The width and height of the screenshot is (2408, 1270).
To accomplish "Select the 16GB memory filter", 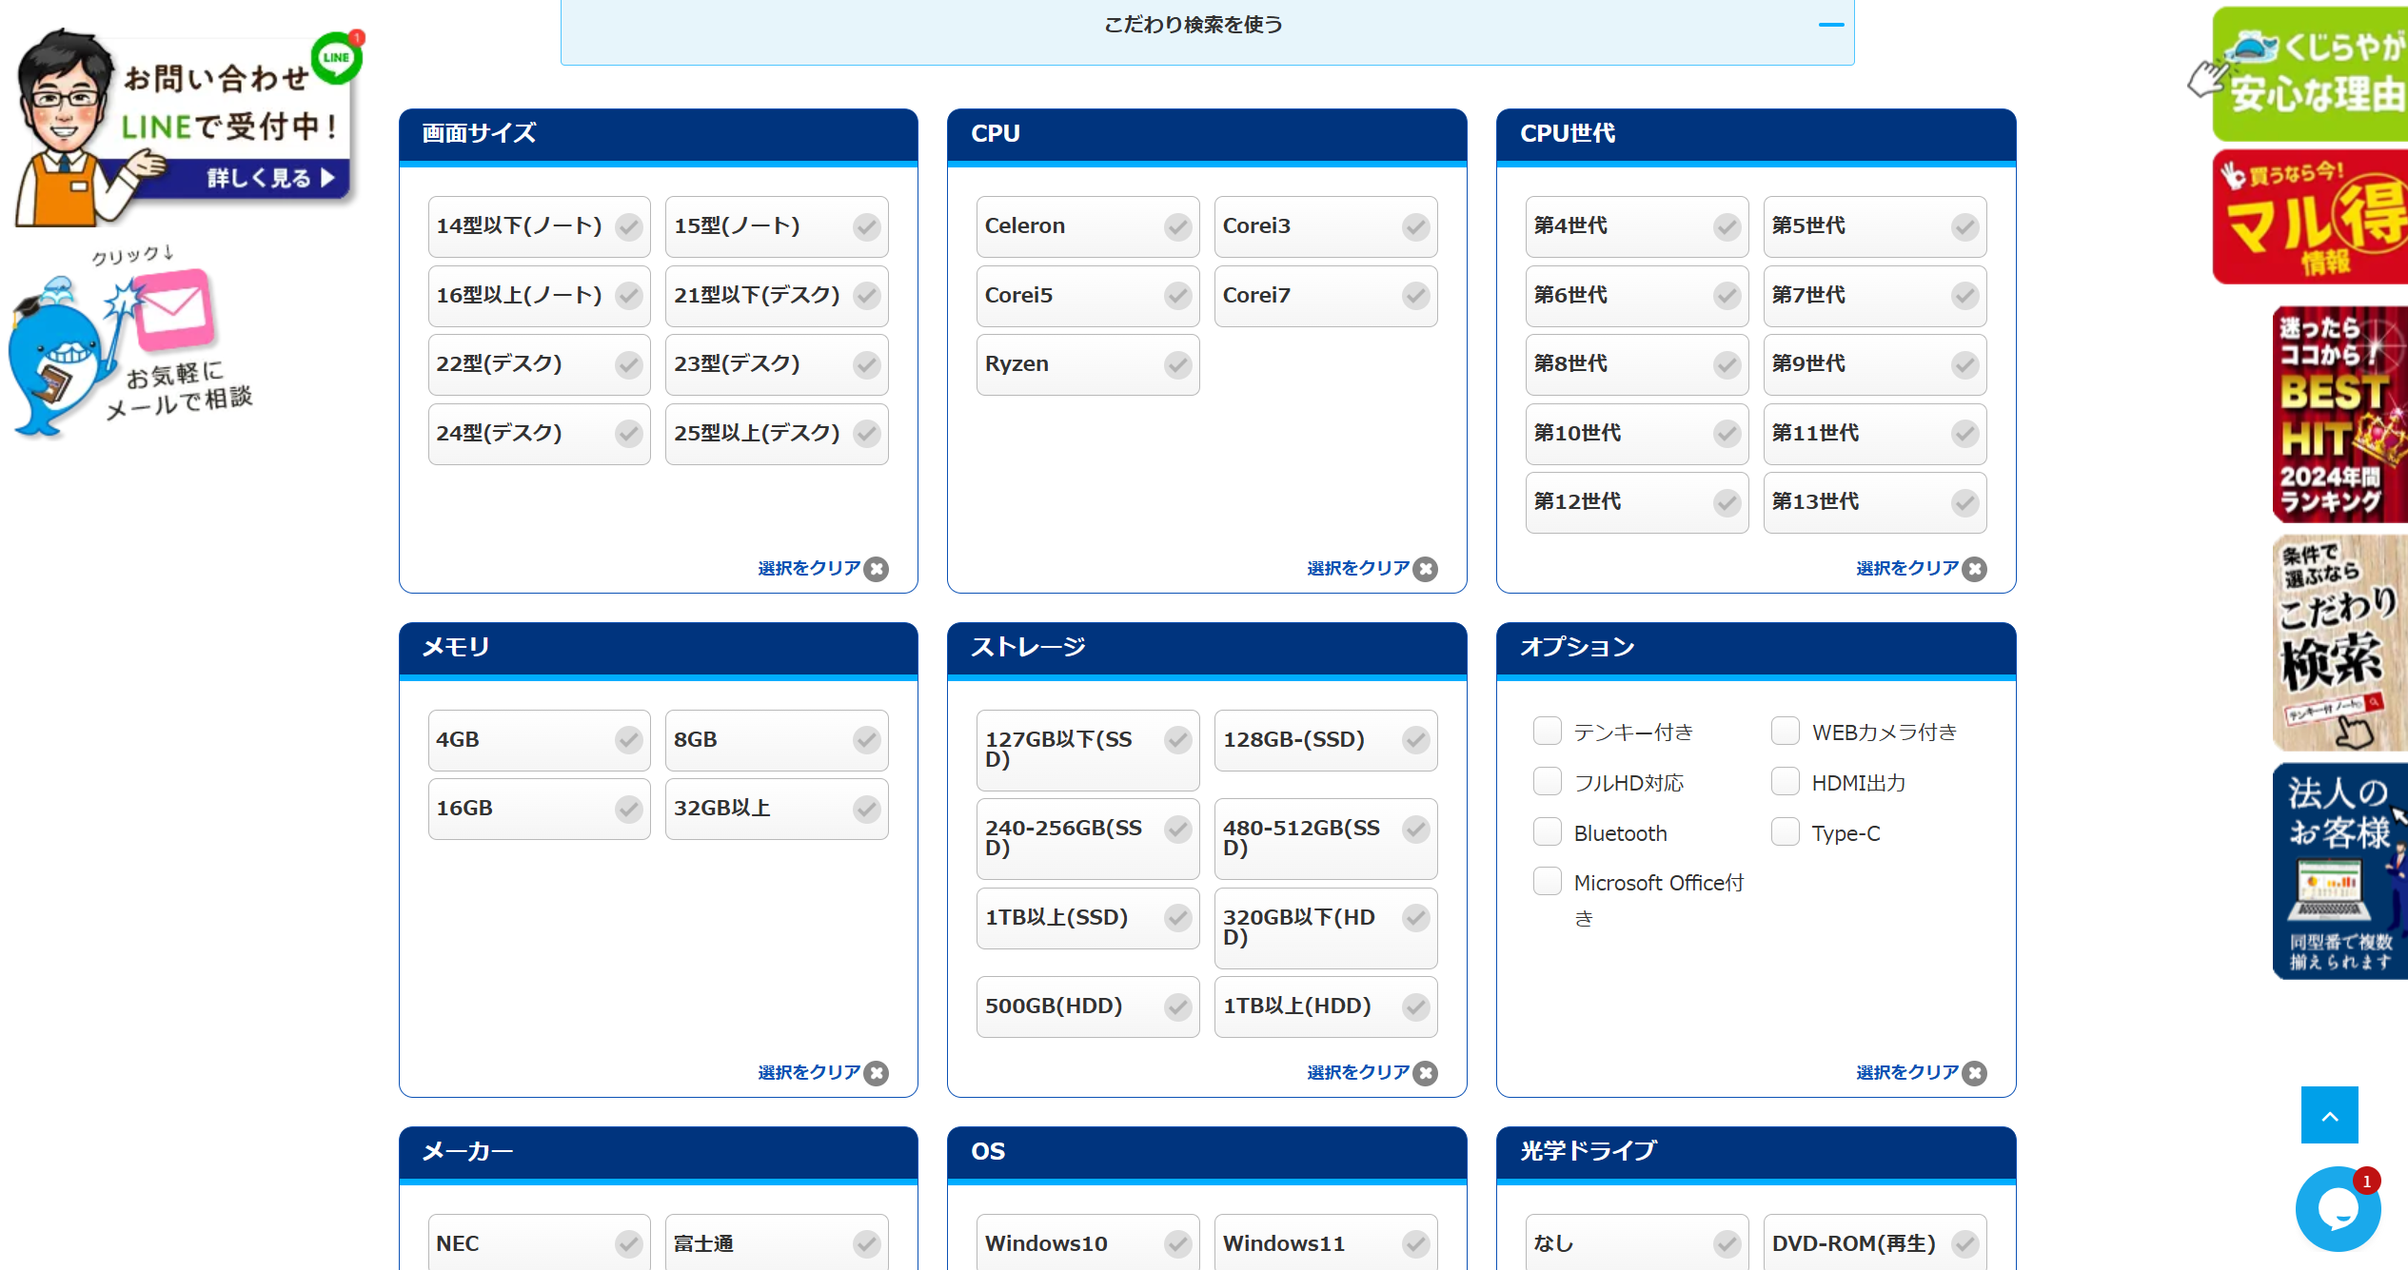I will (539, 809).
